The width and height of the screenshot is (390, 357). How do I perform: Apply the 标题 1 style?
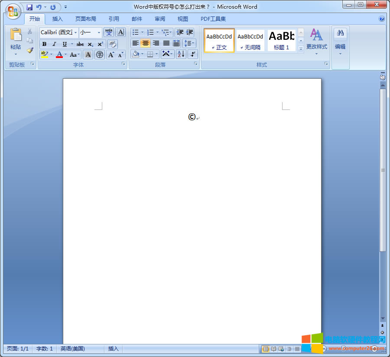[281, 41]
